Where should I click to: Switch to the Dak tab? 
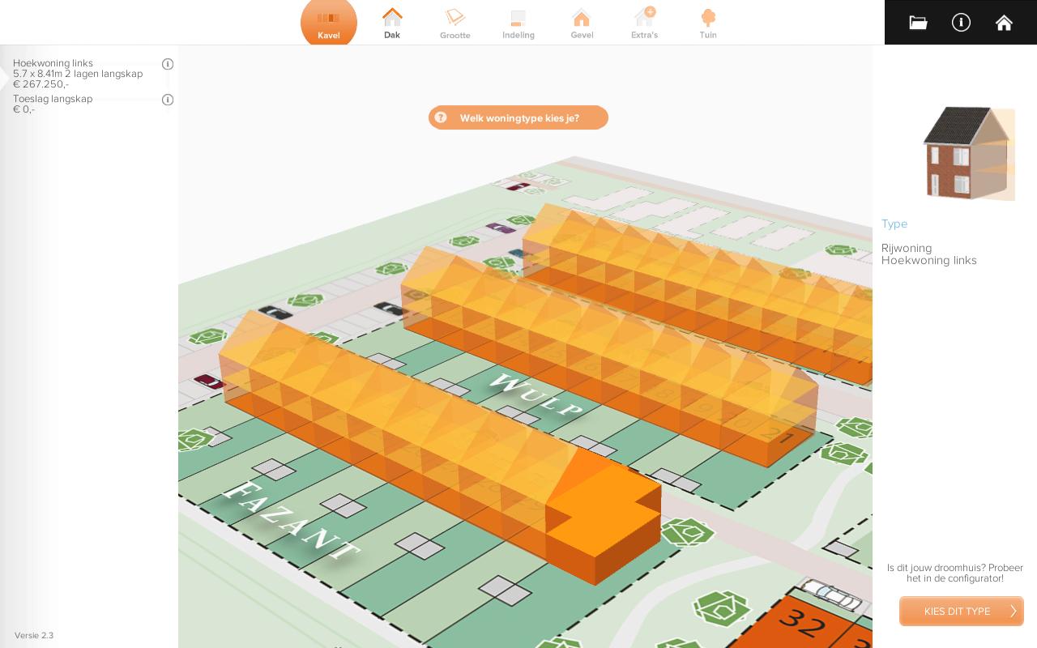(392, 23)
